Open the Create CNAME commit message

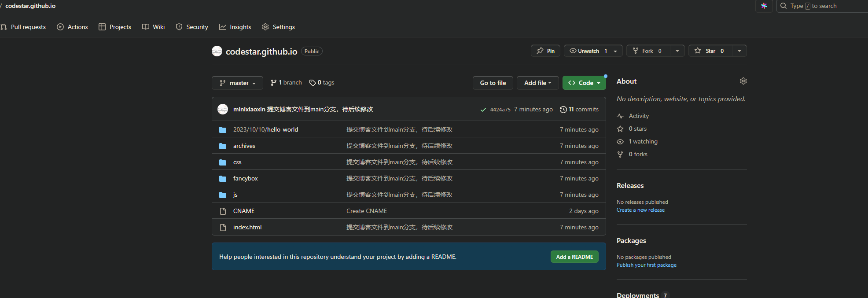[x=367, y=211]
